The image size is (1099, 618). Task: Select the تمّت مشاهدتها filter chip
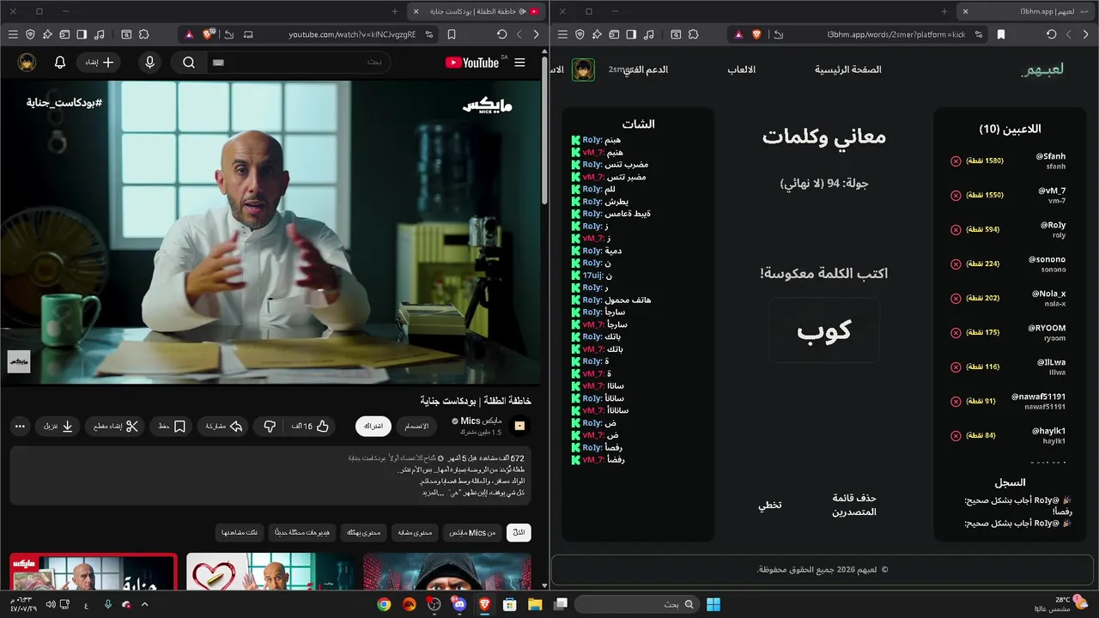pos(240,533)
